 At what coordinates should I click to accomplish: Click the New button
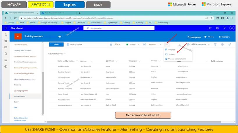(x=56, y=44)
